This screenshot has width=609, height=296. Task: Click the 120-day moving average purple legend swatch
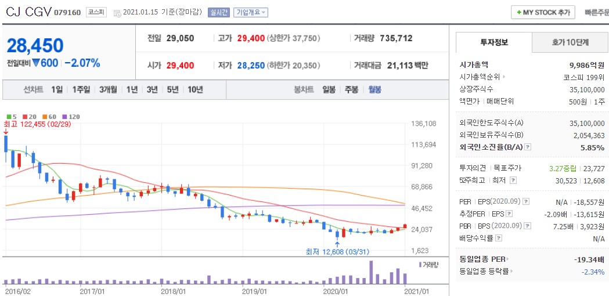pyautogui.click(x=64, y=117)
